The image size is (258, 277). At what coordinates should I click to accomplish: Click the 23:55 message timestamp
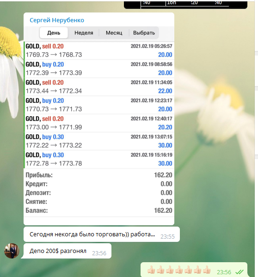(x=167, y=237)
